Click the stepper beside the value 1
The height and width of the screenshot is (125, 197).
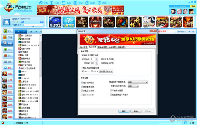coord(97,59)
